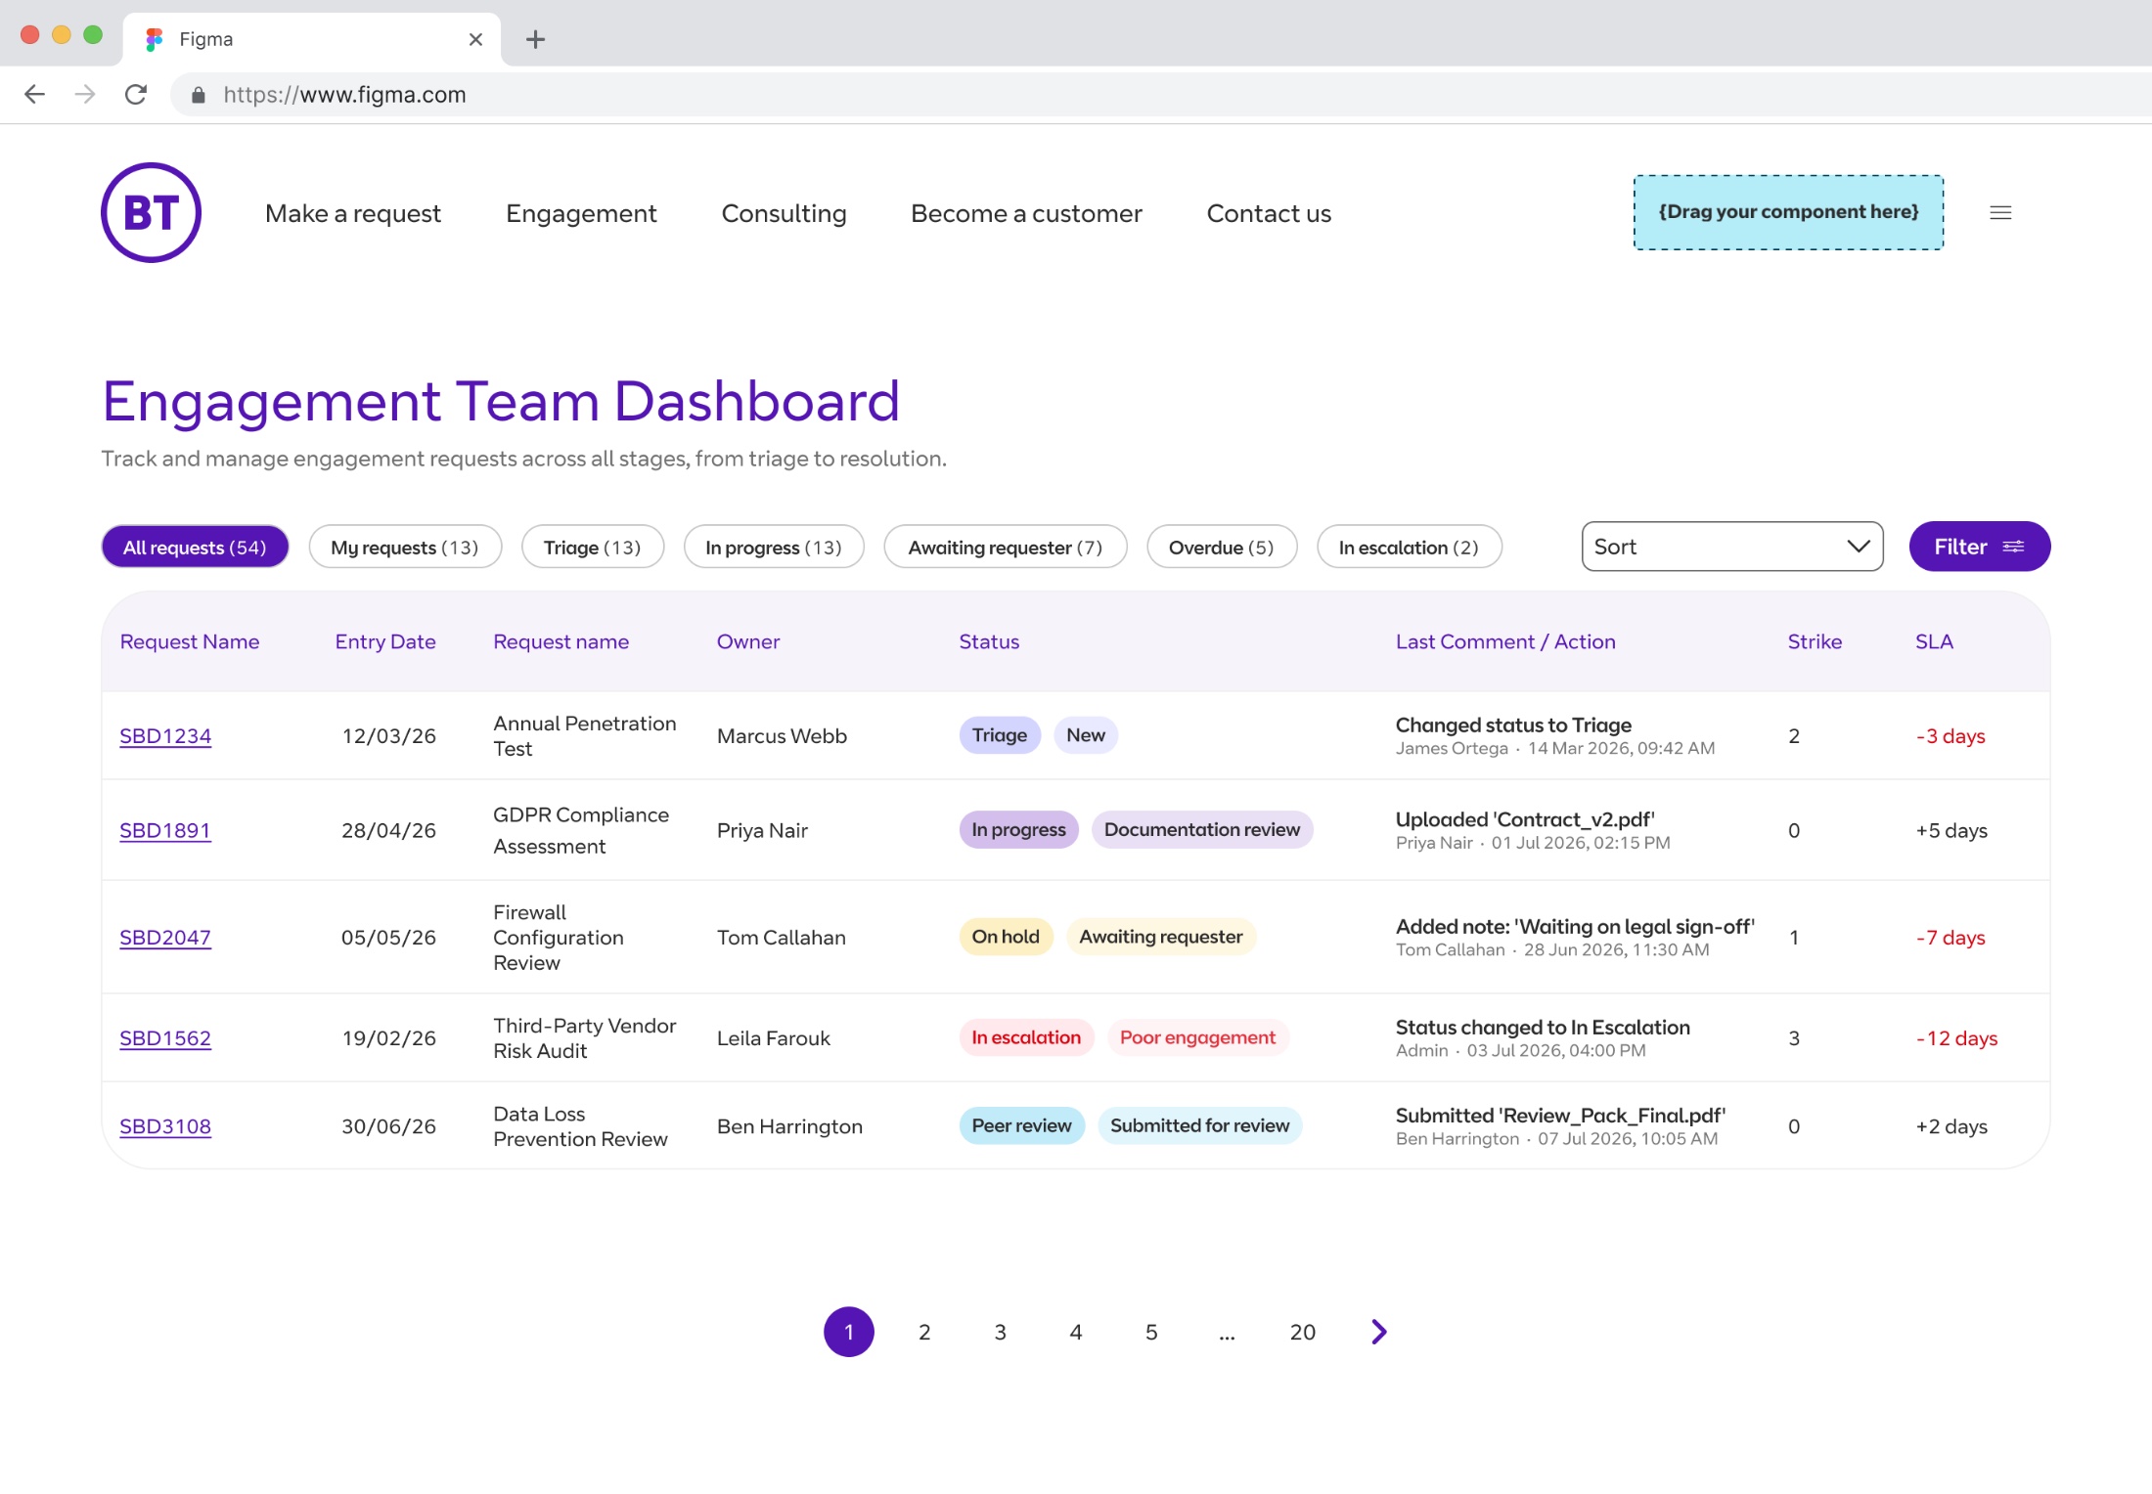Go to page 3
Viewport: 2152px width, 1494px height.
pyautogui.click(x=1000, y=1332)
